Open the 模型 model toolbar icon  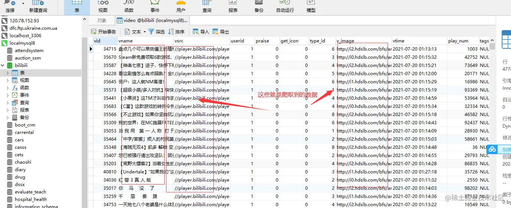(311, 7)
